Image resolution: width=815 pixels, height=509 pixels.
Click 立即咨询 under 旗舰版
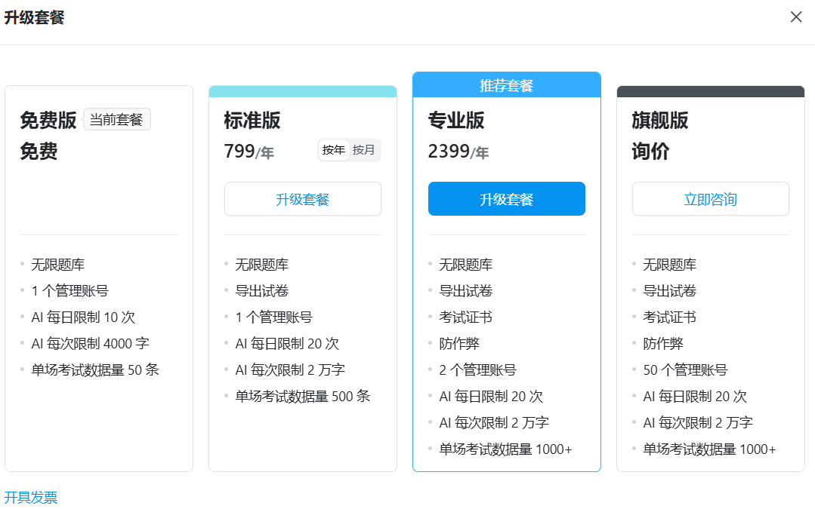[710, 198]
